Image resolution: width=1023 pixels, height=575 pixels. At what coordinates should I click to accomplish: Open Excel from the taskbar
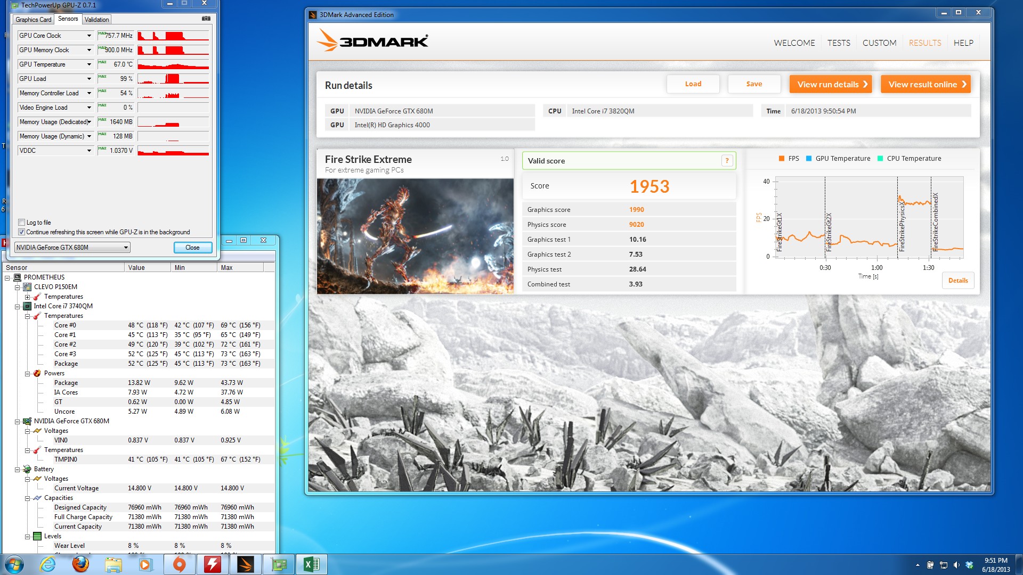(311, 564)
